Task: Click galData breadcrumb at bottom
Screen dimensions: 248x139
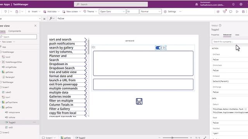Action: (x=66, y=138)
